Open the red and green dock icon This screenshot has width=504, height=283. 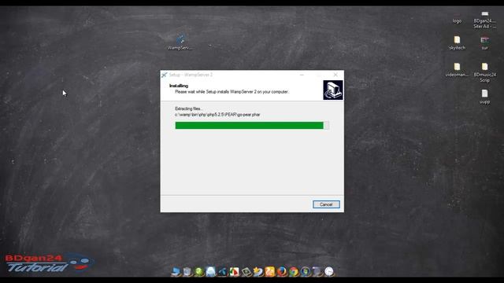click(x=235, y=271)
